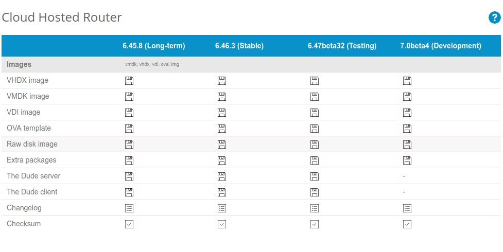The image size is (503, 252).
Task: Download The Dude client for 6.45.8
Action: (129, 192)
